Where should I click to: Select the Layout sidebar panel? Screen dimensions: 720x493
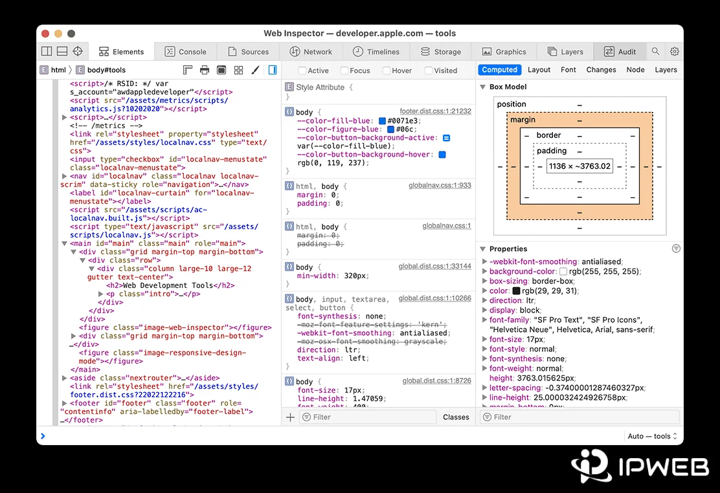point(539,70)
